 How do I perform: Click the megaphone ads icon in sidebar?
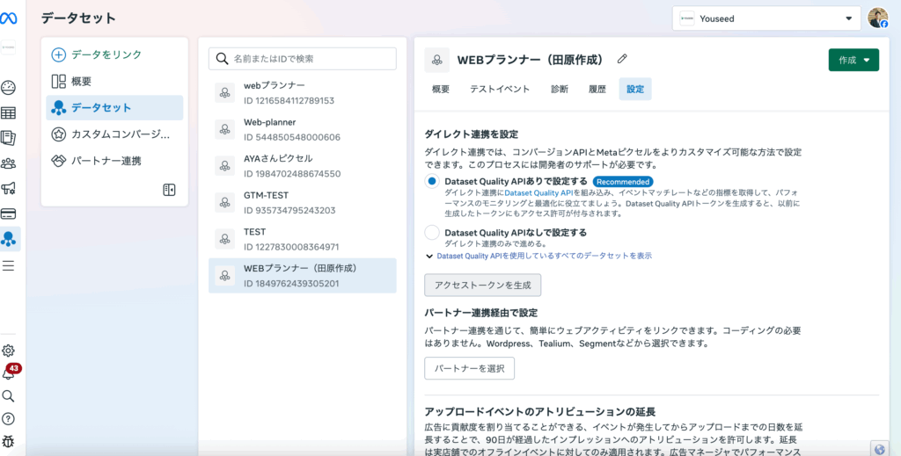(x=9, y=188)
